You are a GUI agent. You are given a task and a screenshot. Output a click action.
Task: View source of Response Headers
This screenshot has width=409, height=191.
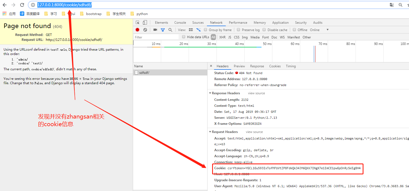256,93
